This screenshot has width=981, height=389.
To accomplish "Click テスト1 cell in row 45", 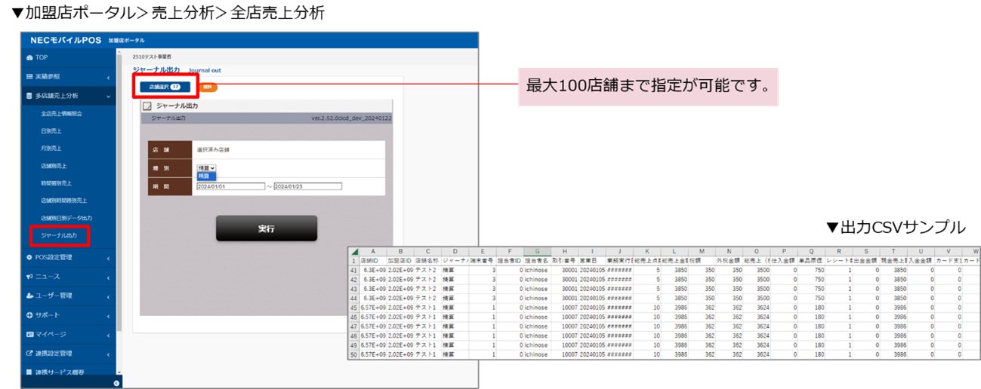I will (427, 307).
